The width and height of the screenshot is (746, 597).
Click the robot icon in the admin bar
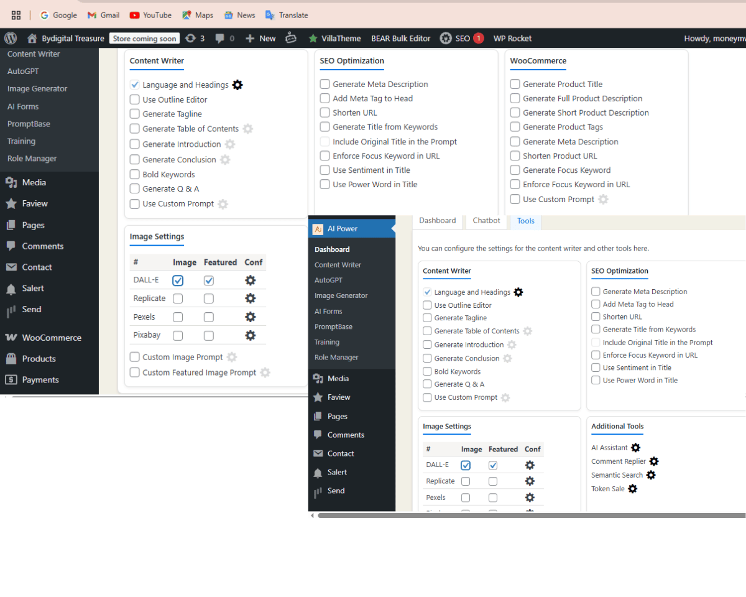pyautogui.click(x=291, y=38)
